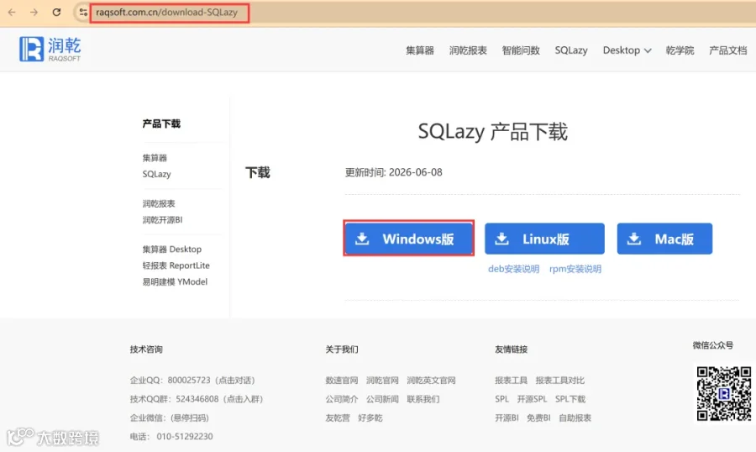This screenshot has height=452, width=756.
Task: Download the Mac版 installer
Action: pyautogui.click(x=664, y=239)
